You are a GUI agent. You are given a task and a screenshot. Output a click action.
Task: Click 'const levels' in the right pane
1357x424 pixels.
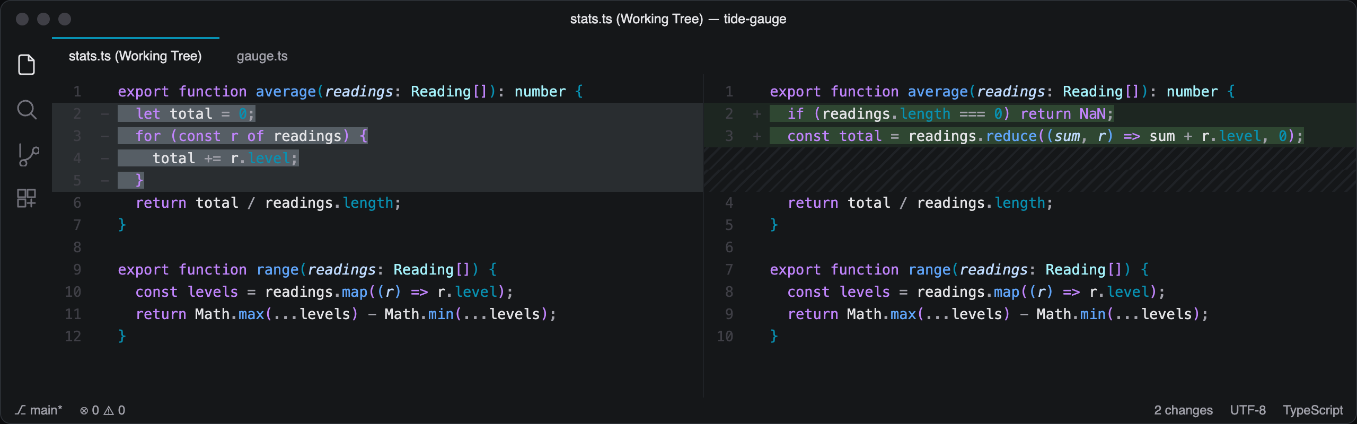click(839, 291)
